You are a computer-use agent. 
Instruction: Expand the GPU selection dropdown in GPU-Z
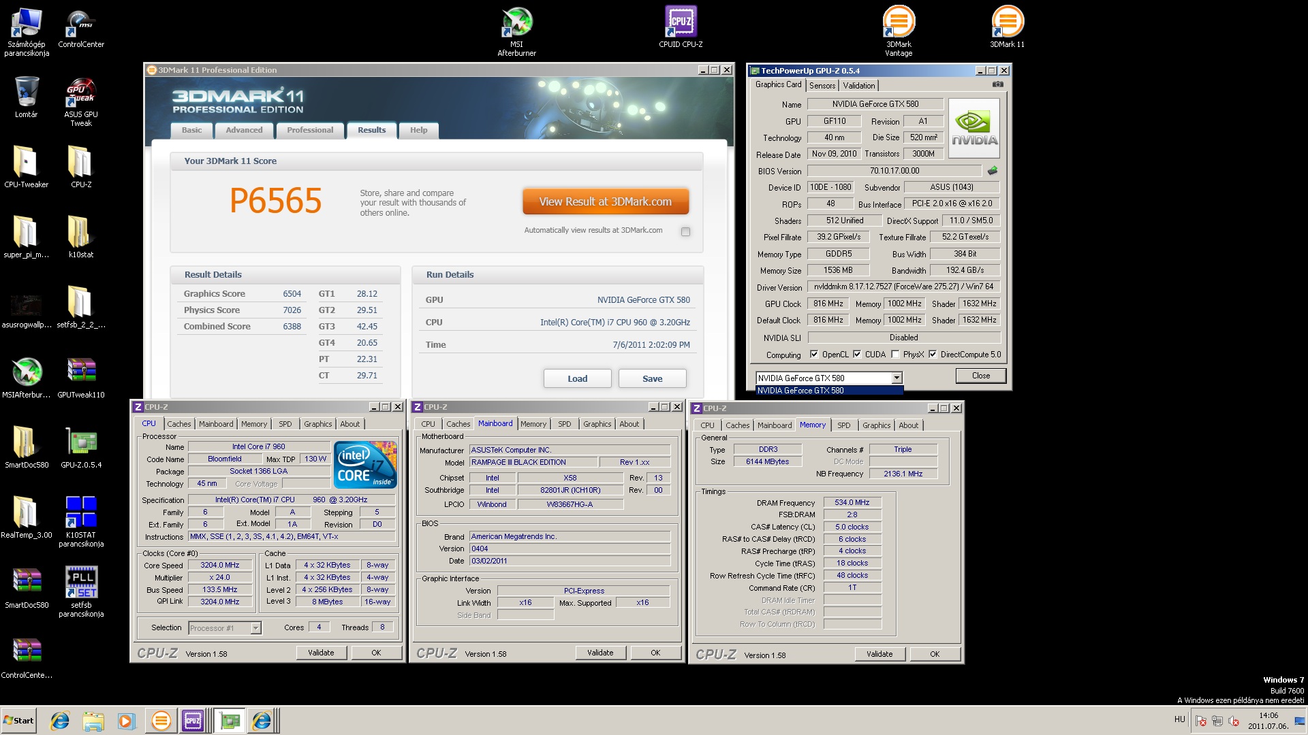[897, 378]
